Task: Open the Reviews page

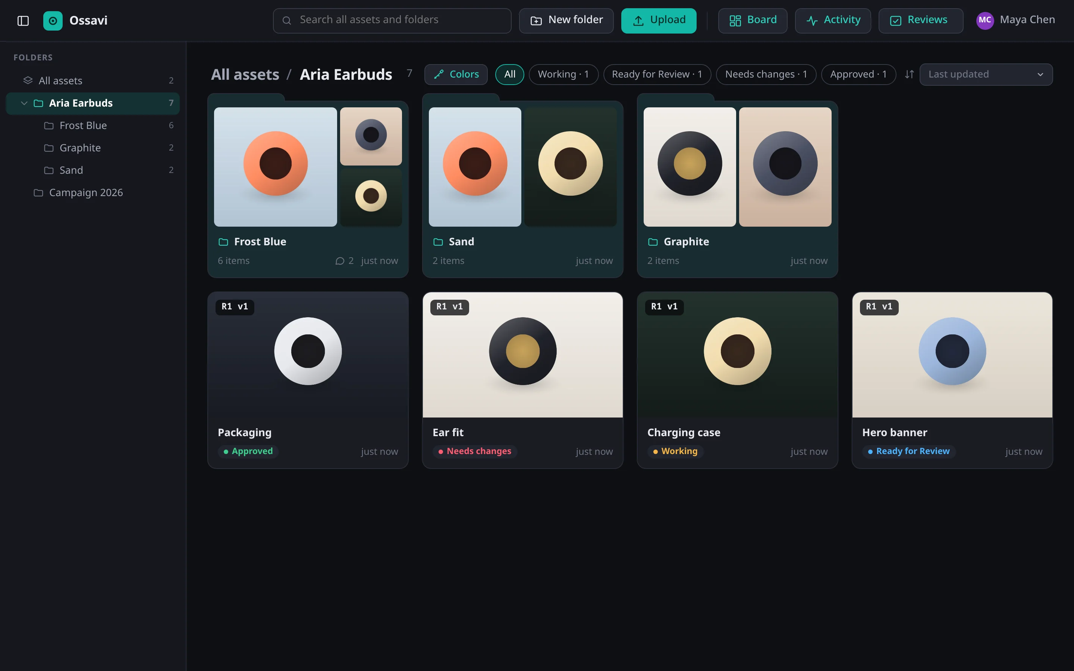Action: coord(920,21)
